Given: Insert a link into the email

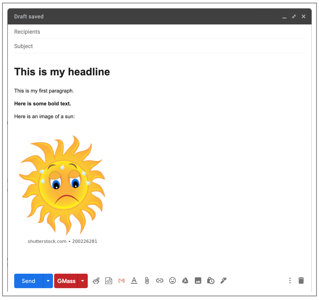Looking at the screenshot, I should (159, 281).
